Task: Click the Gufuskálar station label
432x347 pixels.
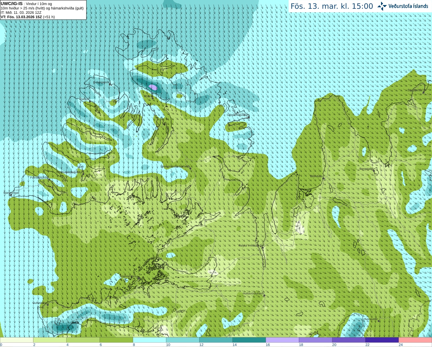Action: 39,303
